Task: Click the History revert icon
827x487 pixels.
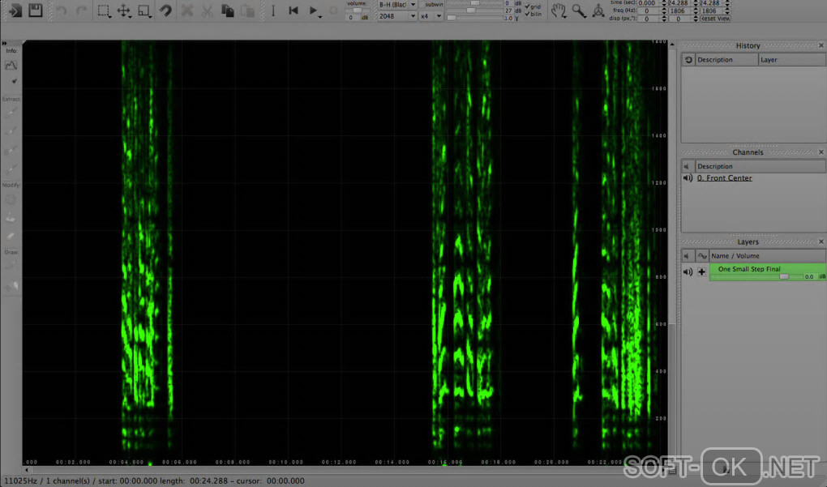Action: point(688,60)
